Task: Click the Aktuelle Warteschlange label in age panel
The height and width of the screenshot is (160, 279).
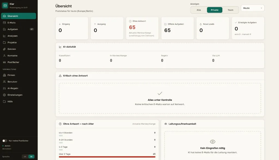Action: (x=144, y=124)
